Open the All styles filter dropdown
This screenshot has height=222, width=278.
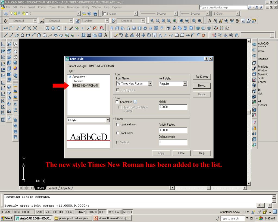[x=108, y=120]
